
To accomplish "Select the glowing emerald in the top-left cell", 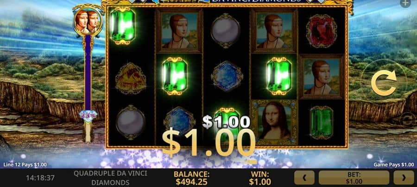I will tap(123, 26).
